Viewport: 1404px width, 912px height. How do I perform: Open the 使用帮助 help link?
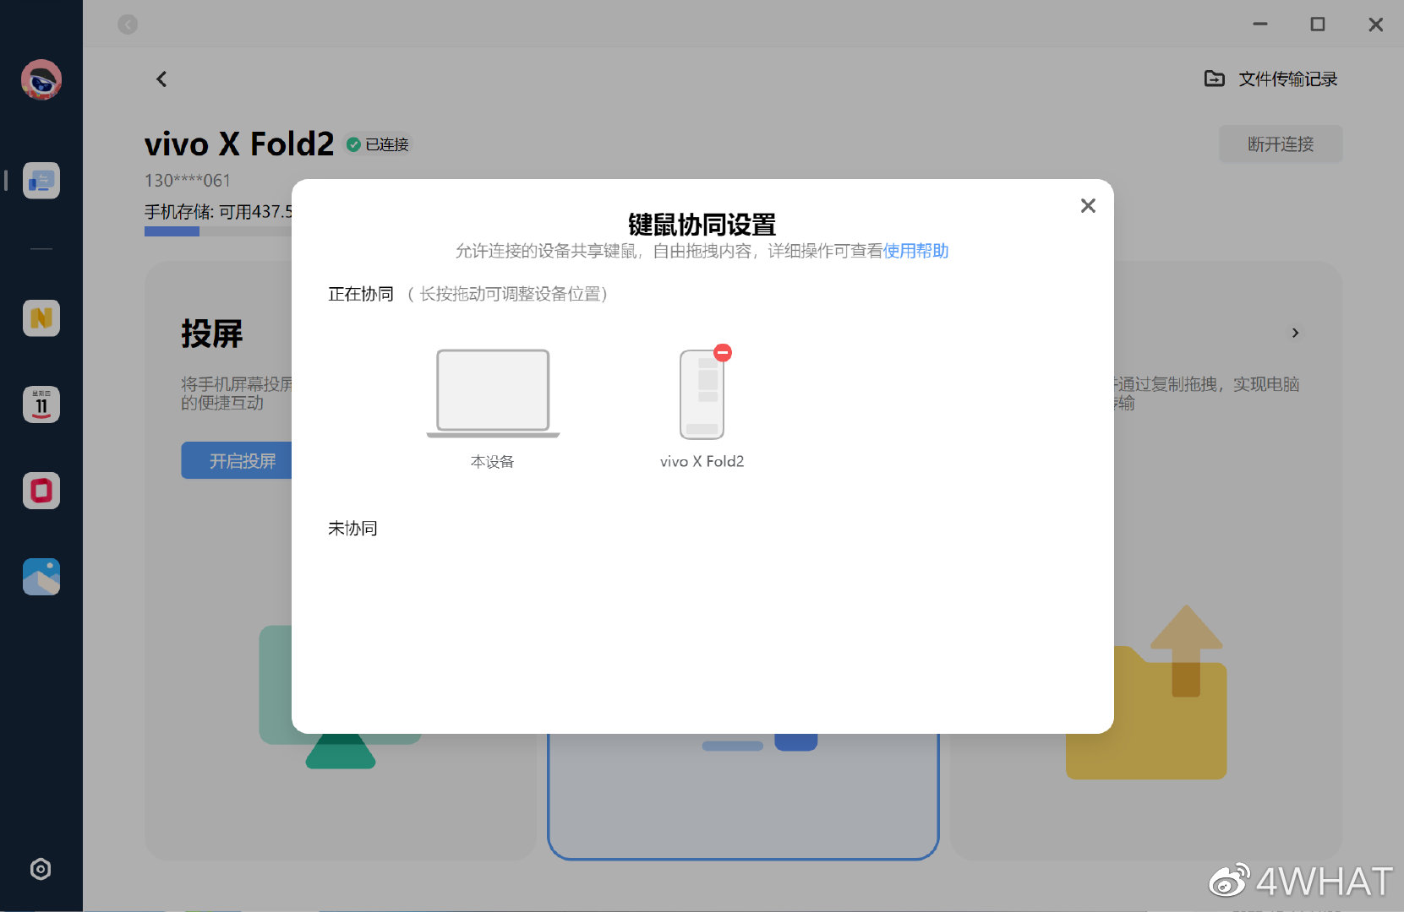point(915,251)
